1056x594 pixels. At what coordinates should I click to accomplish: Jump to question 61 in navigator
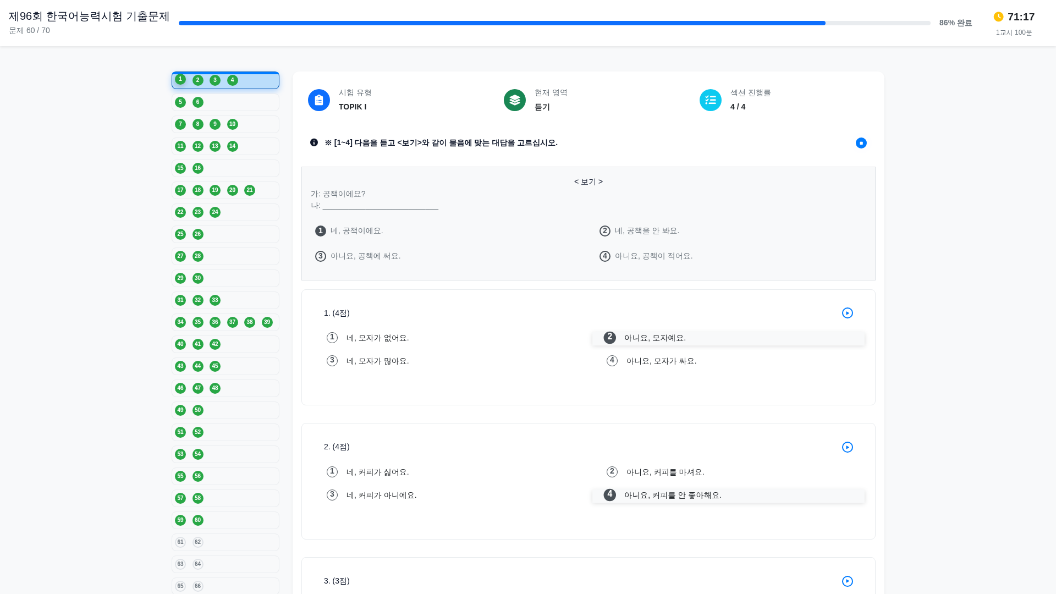180,542
